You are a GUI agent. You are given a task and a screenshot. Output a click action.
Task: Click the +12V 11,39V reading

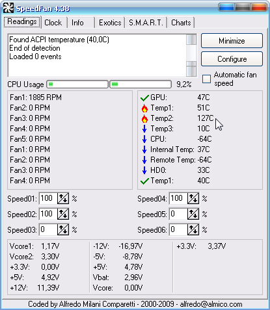pyautogui.click(x=34, y=288)
